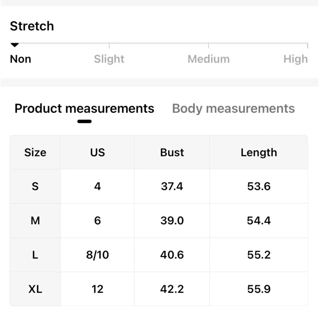Click the US column header
319x319 pixels.
97,152
